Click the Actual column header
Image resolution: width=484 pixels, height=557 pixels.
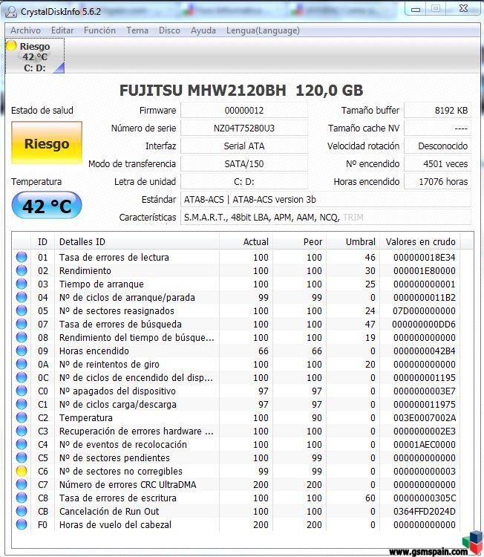click(246, 242)
